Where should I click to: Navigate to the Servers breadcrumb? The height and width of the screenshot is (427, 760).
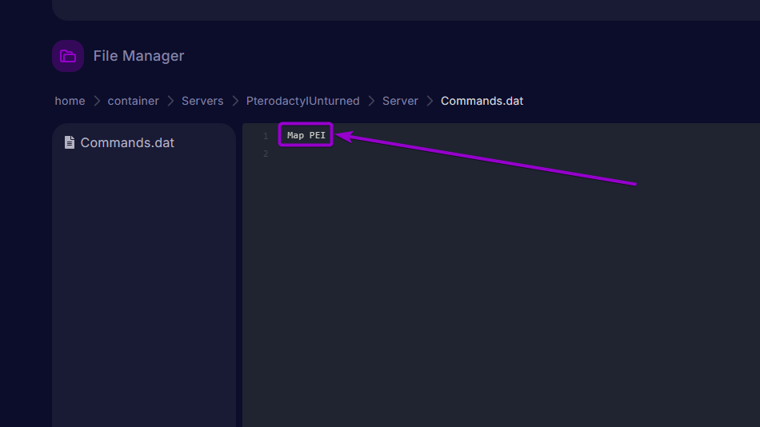(202, 101)
